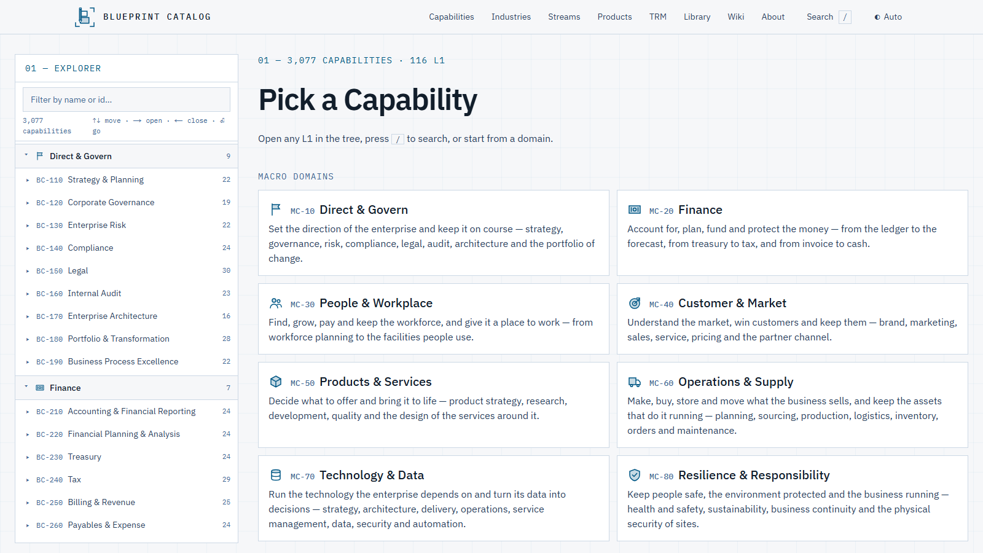Open the Industries nav item
The image size is (983, 553).
click(511, 17)
